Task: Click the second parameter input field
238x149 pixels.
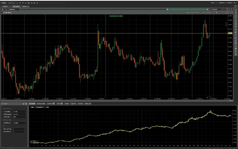Action: [19, 114]
